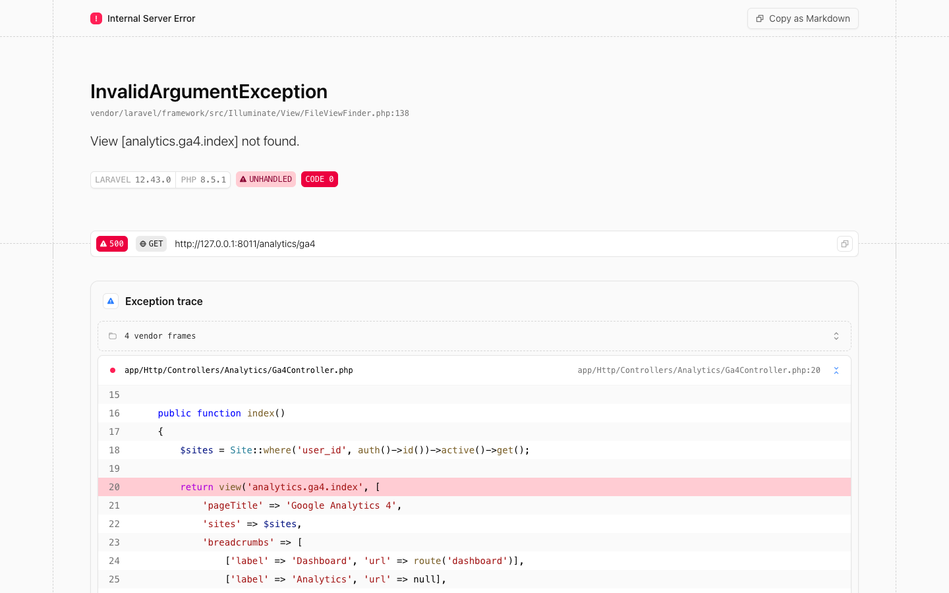Click the 'View [analytics.ga4.index] not found.' message
The image size is (949, 593).
pyautogui.click(x=195, y=141)
